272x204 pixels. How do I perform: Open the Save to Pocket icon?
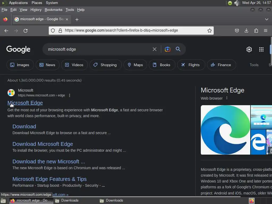(237, 31)
